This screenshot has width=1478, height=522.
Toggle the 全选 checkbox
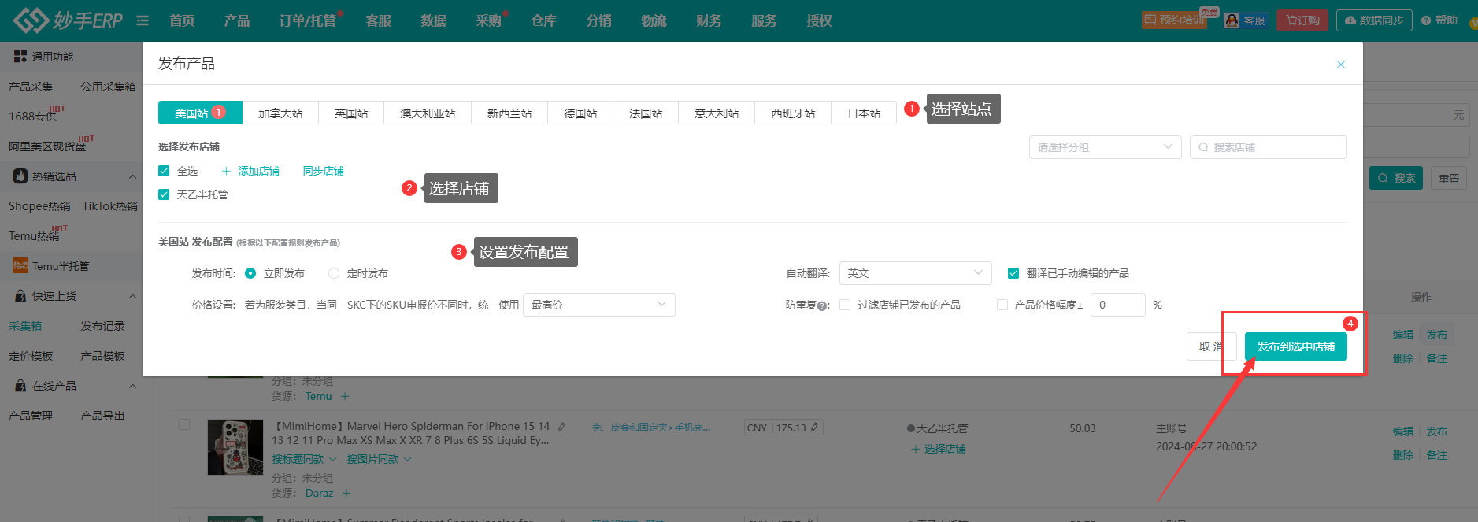(x=164, y=171)
